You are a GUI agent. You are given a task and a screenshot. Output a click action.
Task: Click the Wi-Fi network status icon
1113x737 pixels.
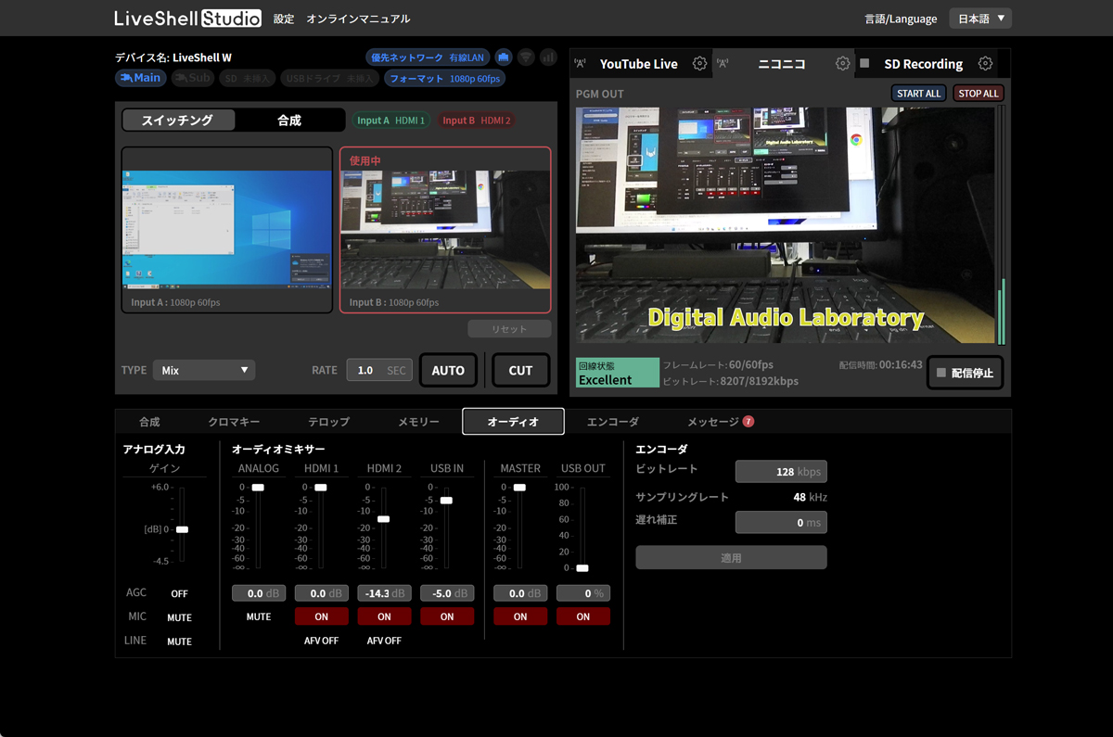[x=526, y=57]
